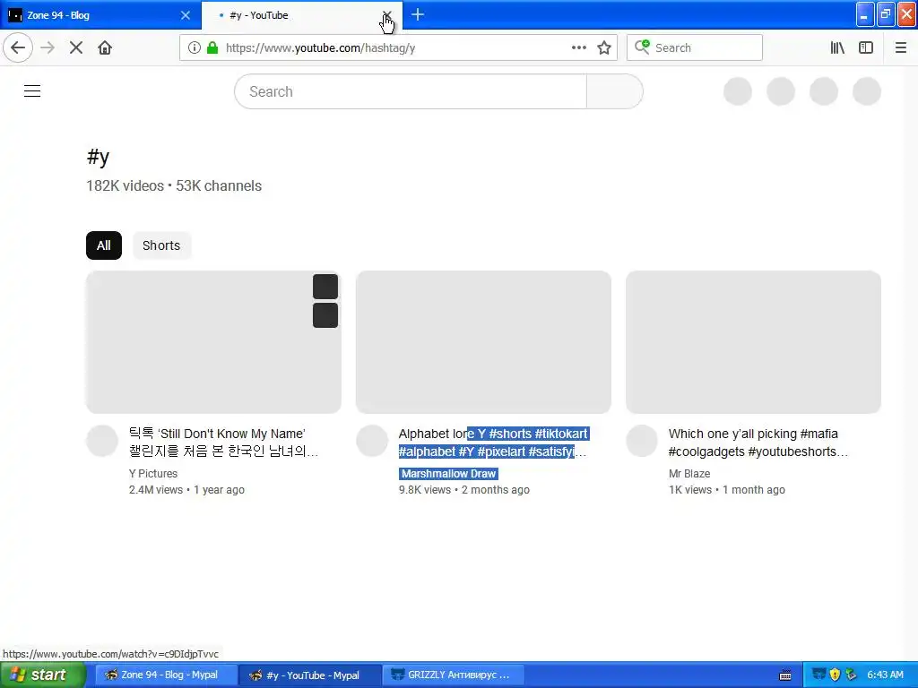This screenshot has height=688, width=918.
Task: Open the browser hamburger menu
Action: point(900,48)
